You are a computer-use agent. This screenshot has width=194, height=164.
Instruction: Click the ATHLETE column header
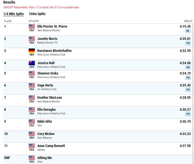(x=33, y=21)
